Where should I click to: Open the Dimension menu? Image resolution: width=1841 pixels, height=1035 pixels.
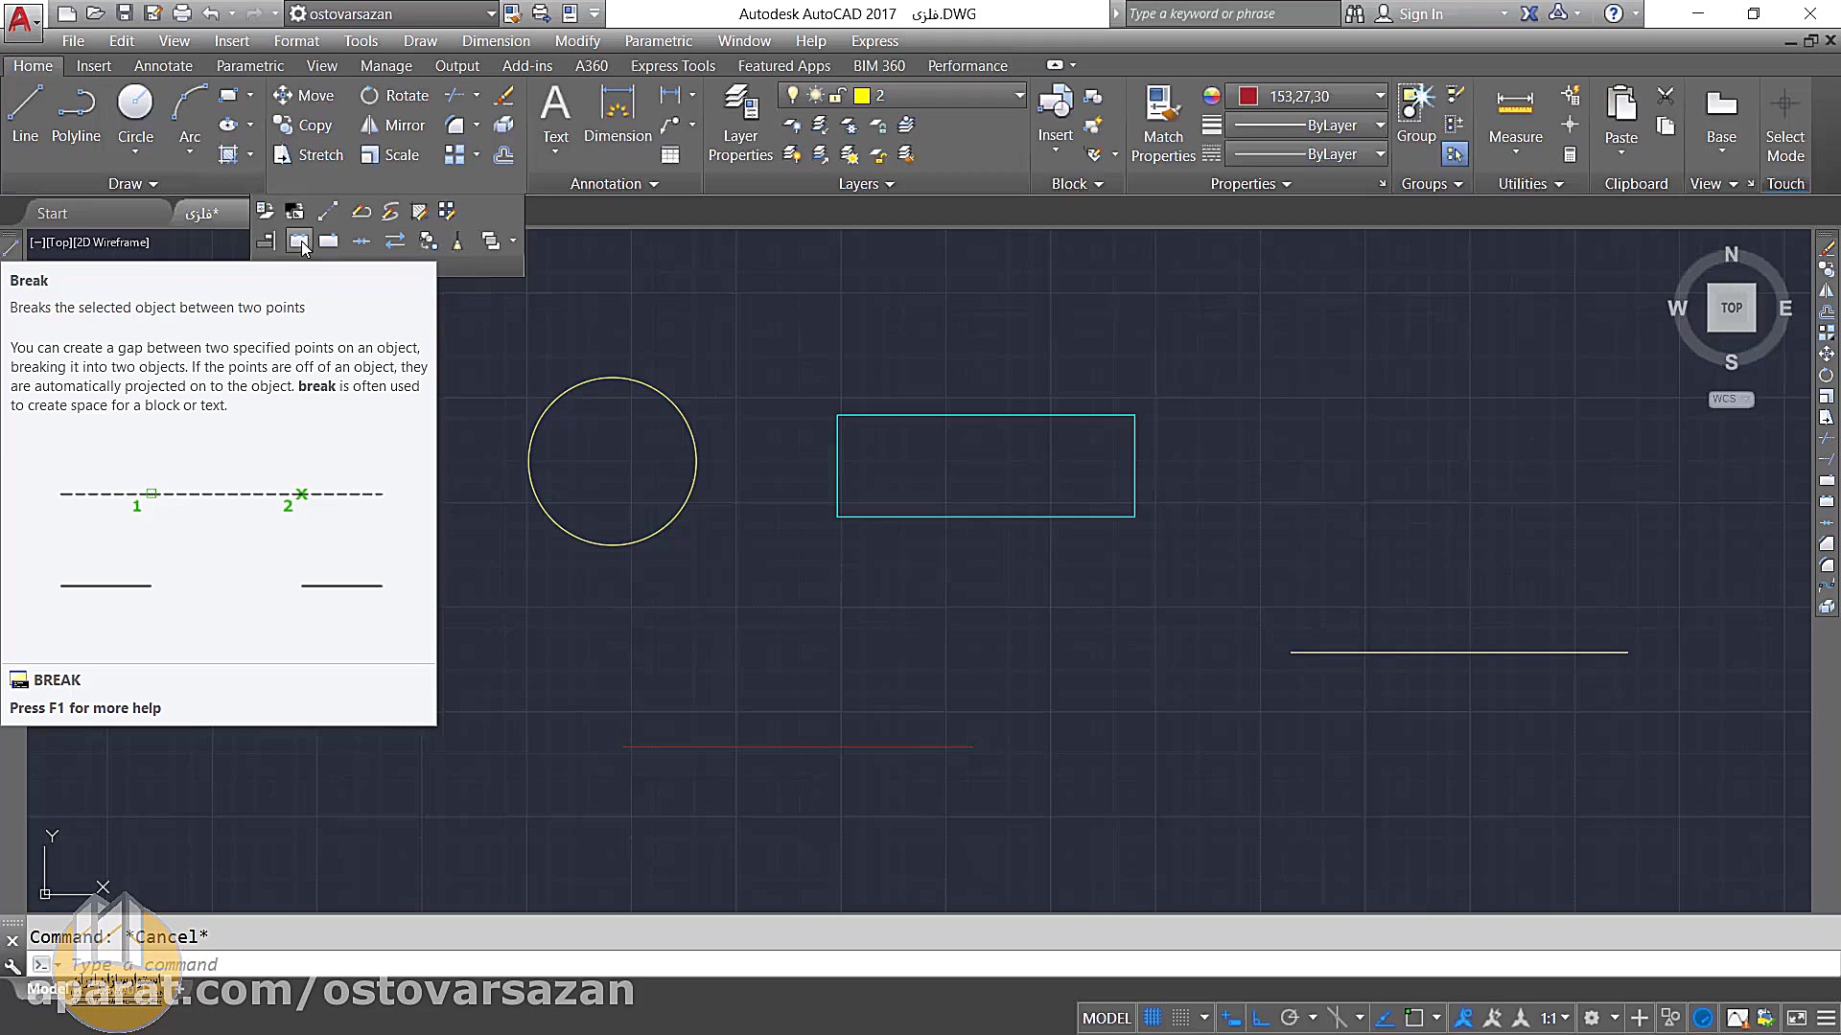point(495,41)
